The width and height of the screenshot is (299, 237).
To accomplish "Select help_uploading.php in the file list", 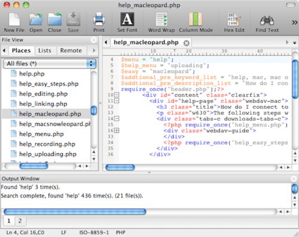I will [x=48, y=154].
